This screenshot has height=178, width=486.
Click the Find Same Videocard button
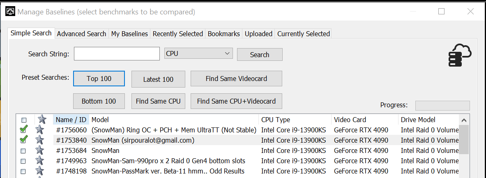tap(236, 79)
